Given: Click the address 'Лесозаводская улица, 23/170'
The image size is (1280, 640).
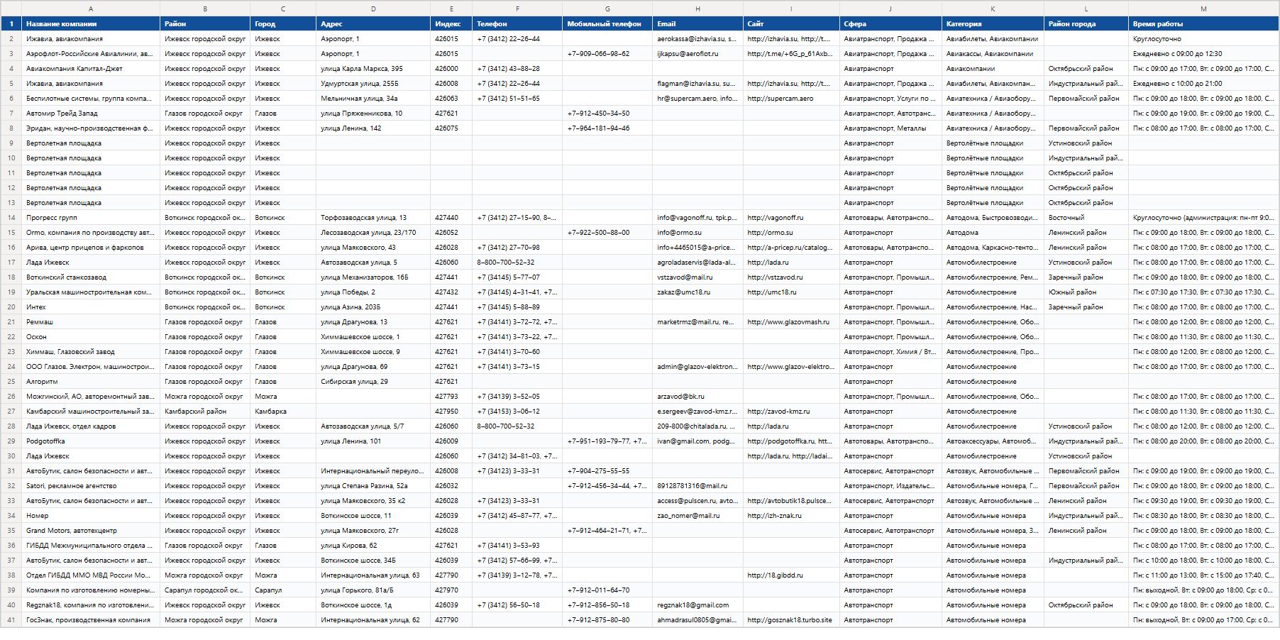Looking at the screenshot, I should tap(373, 233).
